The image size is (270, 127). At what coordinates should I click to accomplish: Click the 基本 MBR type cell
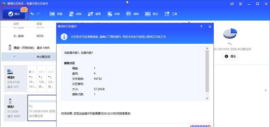[x=43, y=48]
